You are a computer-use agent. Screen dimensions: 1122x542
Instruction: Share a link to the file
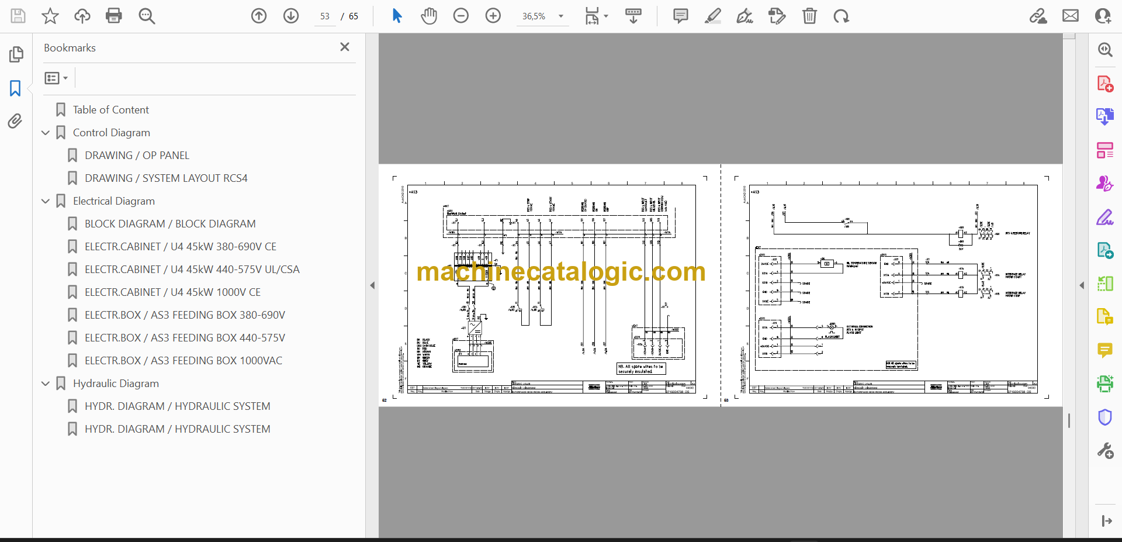coord(1038,16)
